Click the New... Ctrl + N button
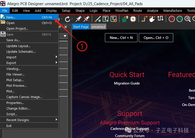The width and height of the screenshot is (195, 138). pyautogui.click(x=121, y=38)
